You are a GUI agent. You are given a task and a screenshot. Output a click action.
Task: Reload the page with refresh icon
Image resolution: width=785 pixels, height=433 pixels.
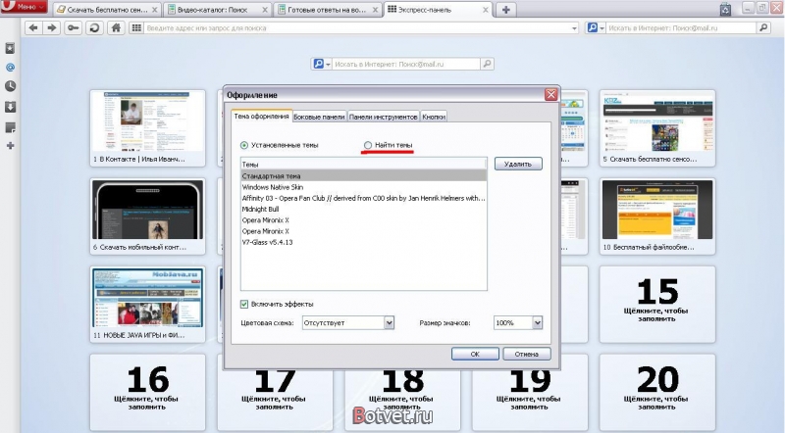94,28
